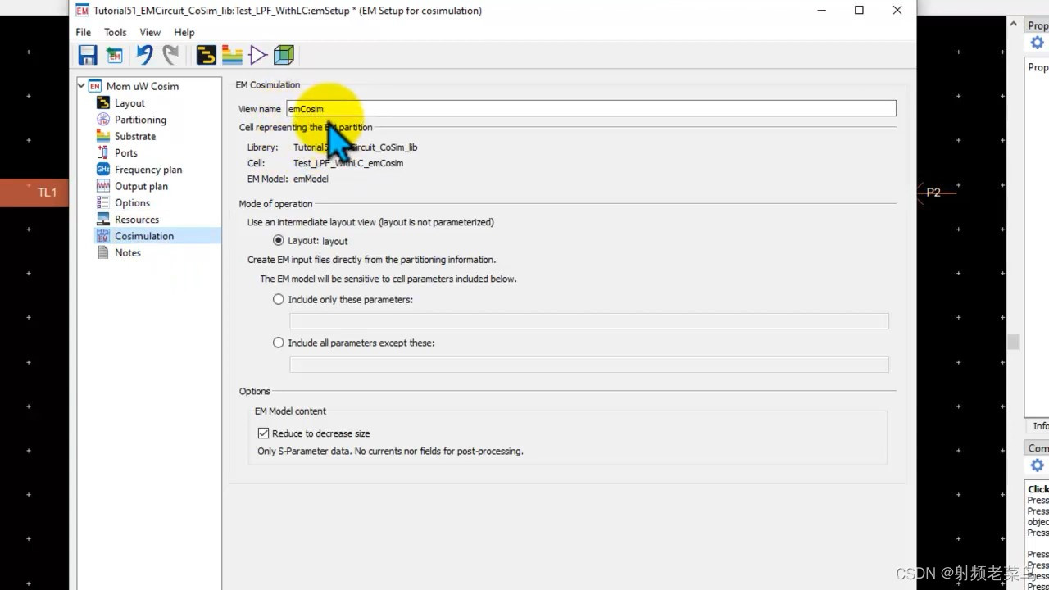Image resolution: width=1049 pixels, height=590 pixels.
Task: Uncheck Reduce to decrease size
Action: 263,433
